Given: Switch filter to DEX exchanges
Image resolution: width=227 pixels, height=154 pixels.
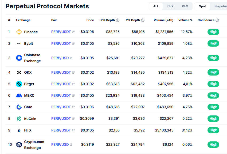Looking at the screenshot, I should 185,6.
